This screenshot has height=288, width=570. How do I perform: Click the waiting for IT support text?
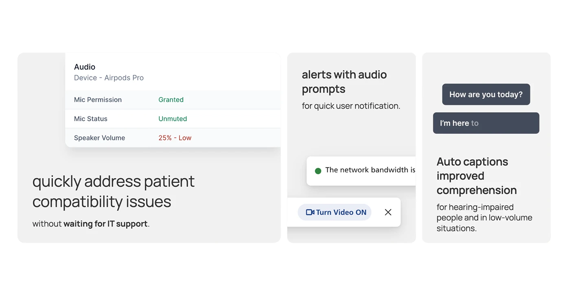pos(105,224)
